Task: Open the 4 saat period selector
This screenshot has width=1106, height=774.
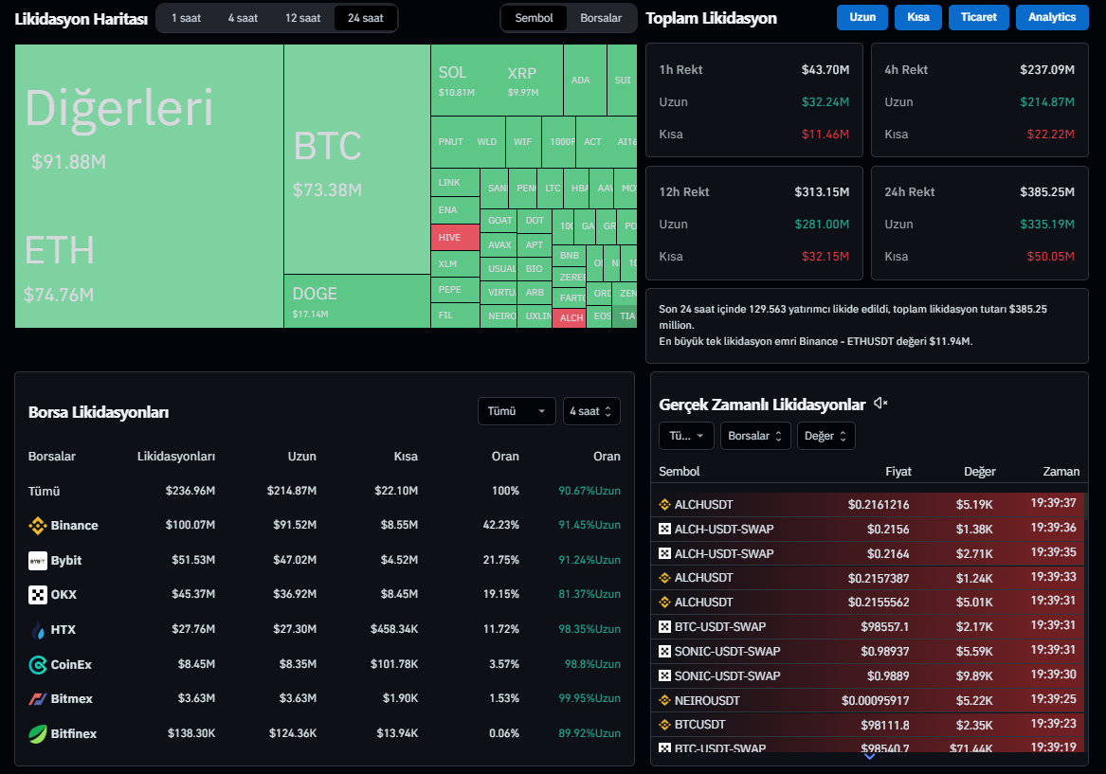Action: 591,412
